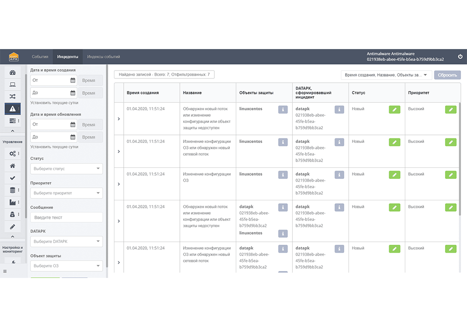The image size is (467, 327).
Task: Open the column selection dropdown
Action: click(386, 75)
